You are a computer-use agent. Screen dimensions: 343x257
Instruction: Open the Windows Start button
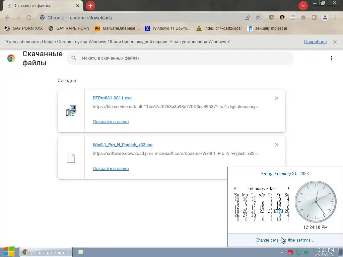[x=9, y=252]
